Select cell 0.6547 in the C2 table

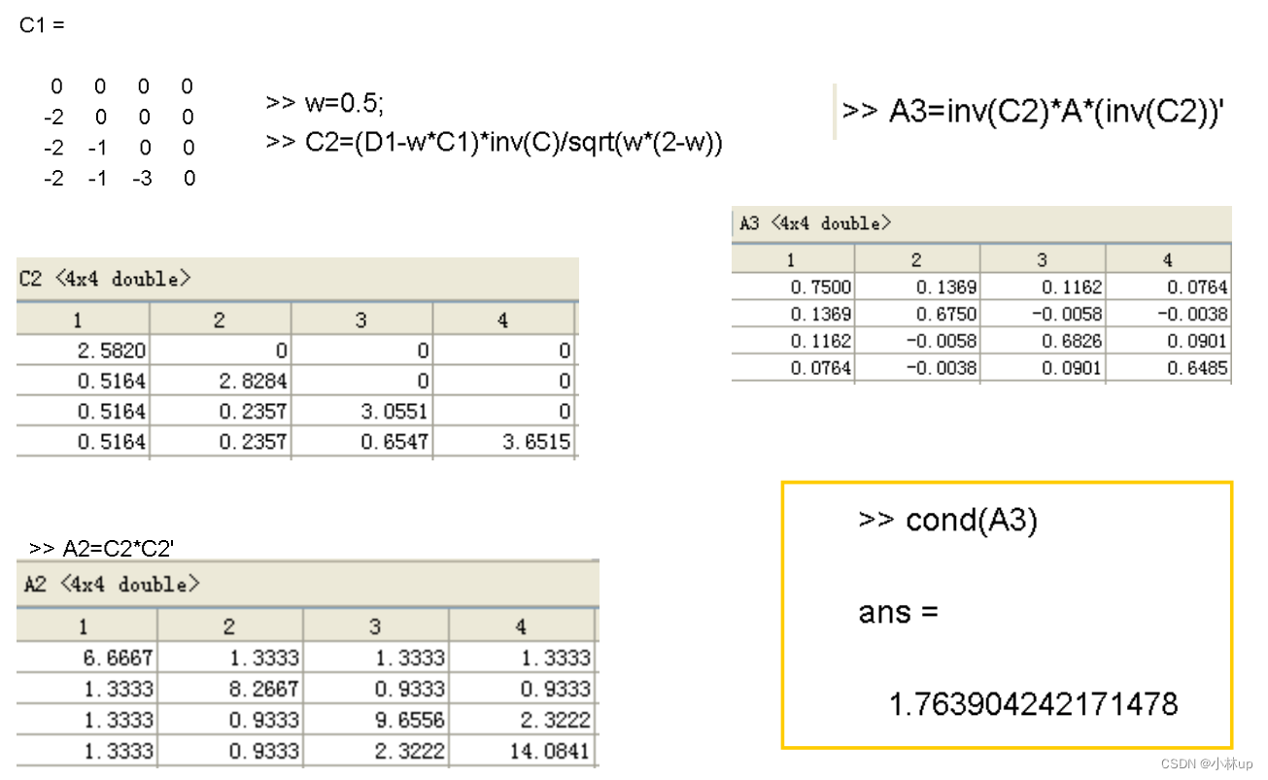click(x=361, y=442)
